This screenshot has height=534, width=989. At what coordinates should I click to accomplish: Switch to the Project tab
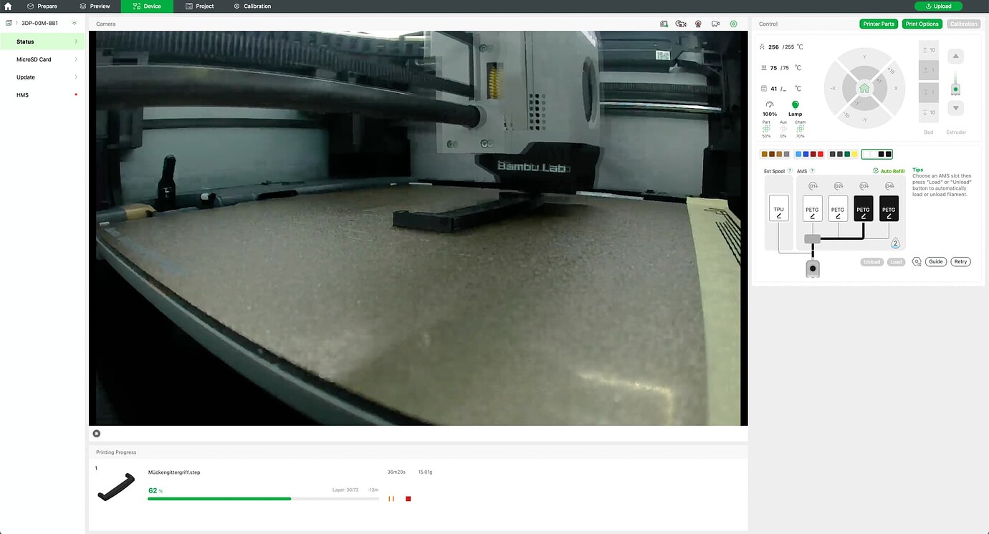[200, 6]
